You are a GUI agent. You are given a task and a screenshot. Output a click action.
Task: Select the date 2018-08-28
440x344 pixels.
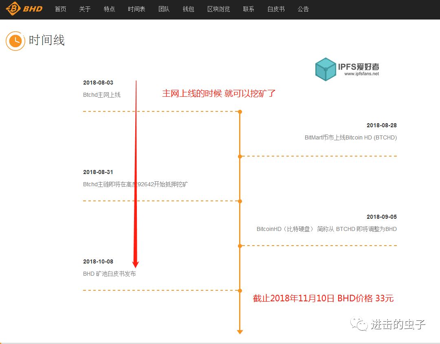click(382, 126)
